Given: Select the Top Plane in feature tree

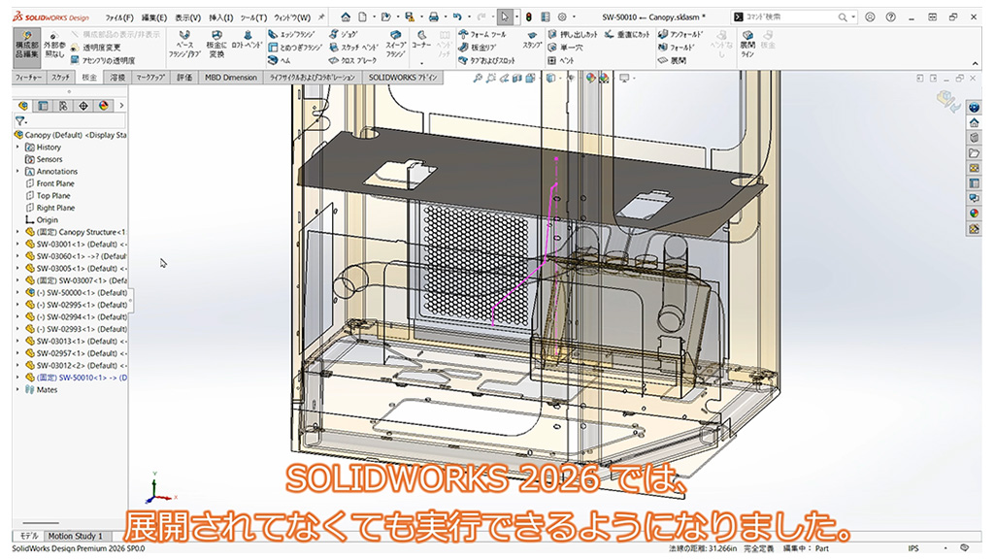Looking at the screenshot, I should (x=53, y=196).
